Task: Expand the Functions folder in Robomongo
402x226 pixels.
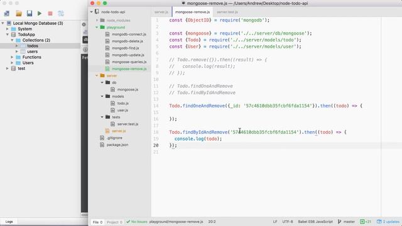Action: coord(12,57)
